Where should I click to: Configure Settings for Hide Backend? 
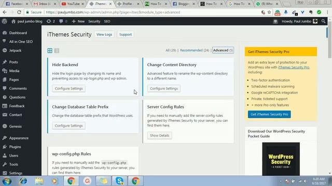tap(69, 88)
